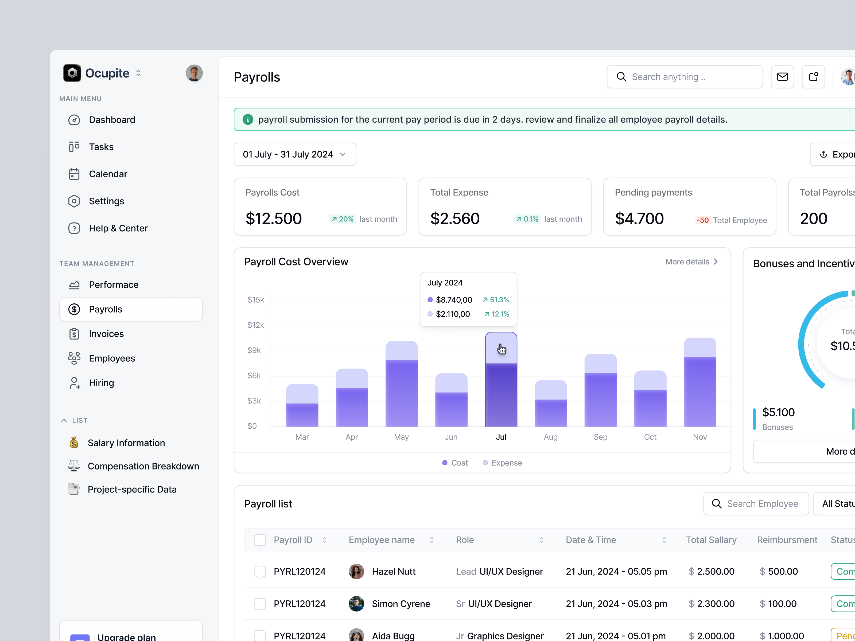
Task: Select Invoices under Team Management
Action: [x=106, y=334]
